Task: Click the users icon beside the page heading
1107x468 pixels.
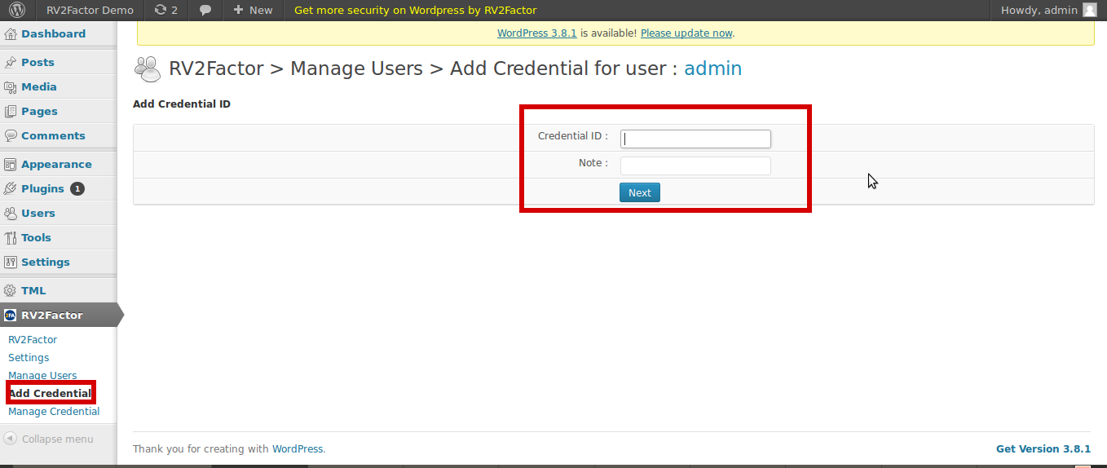Action: click(x=148, y=69)
